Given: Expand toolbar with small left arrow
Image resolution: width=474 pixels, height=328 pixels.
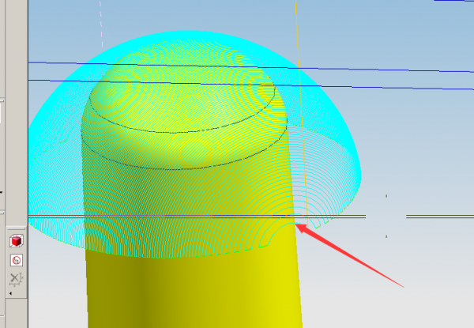Looking at the screenshot, I should pyautogui.click(x=10, y=293).
